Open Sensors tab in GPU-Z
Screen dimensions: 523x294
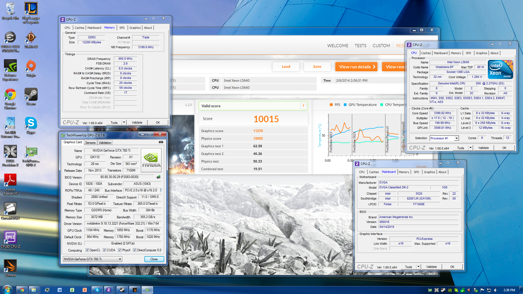90,143
